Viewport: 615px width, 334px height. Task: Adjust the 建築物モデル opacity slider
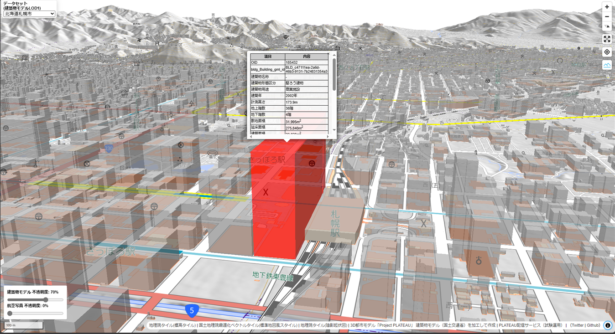click(x=45, y=300)
